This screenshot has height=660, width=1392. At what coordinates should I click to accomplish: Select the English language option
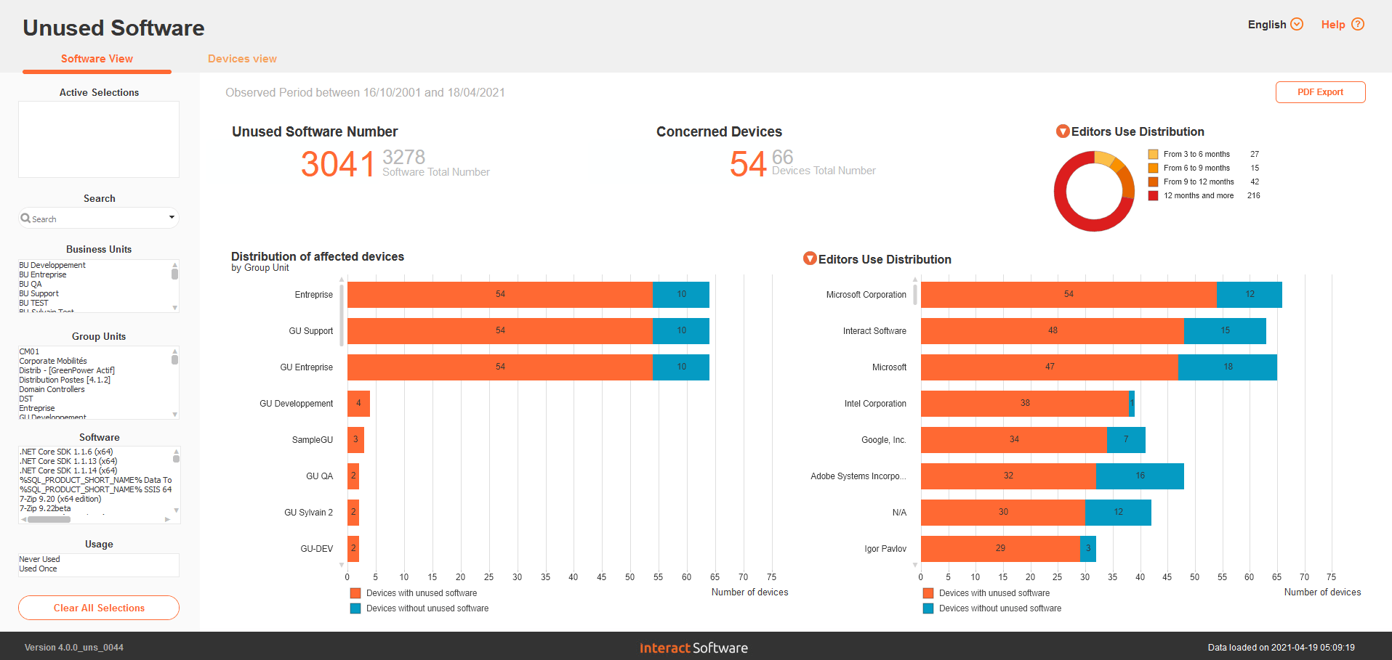click(1267, 25)
